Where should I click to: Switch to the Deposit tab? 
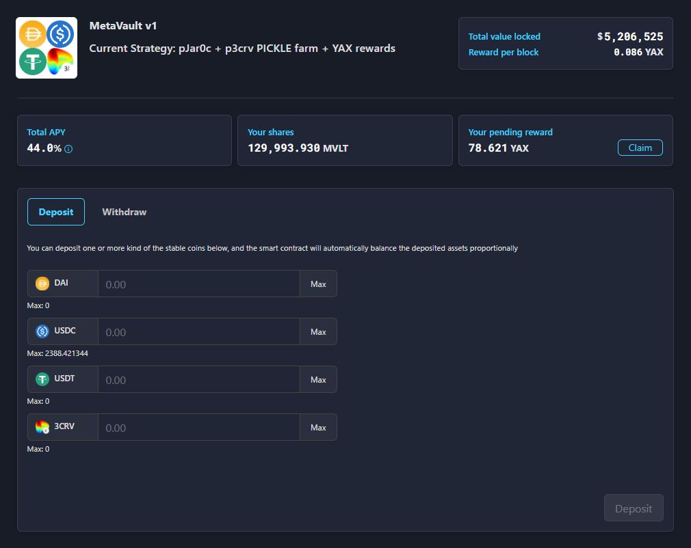click(56, 212)
